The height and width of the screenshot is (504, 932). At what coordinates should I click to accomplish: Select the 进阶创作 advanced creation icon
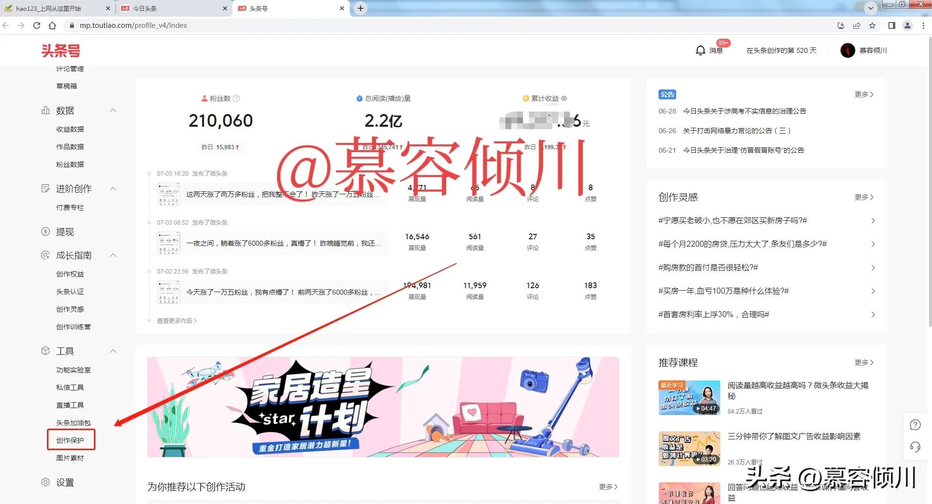(45, 188)
